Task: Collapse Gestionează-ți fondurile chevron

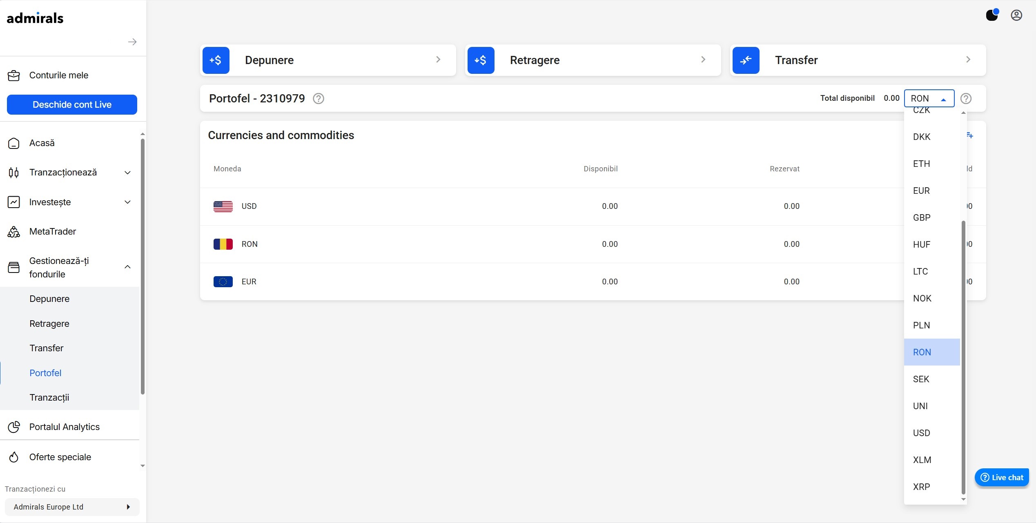Action: 127,267
